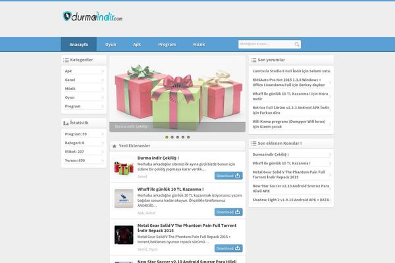Click chevron next to Müzik category

pos(102,89)
